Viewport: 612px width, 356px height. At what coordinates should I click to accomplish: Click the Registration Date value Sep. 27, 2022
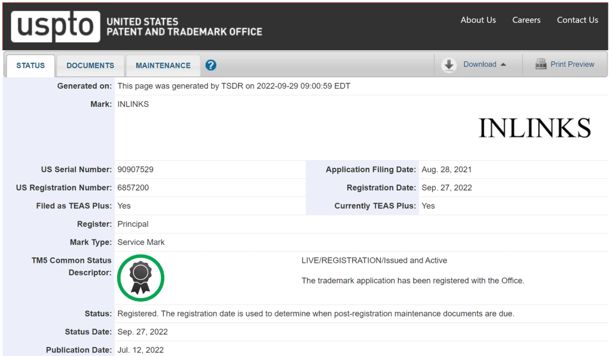pyautogui.click(x=446, y=188)
